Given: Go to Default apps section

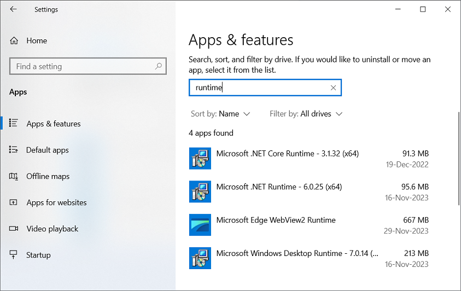Looking at the screenshot, I should pos(47,150).
